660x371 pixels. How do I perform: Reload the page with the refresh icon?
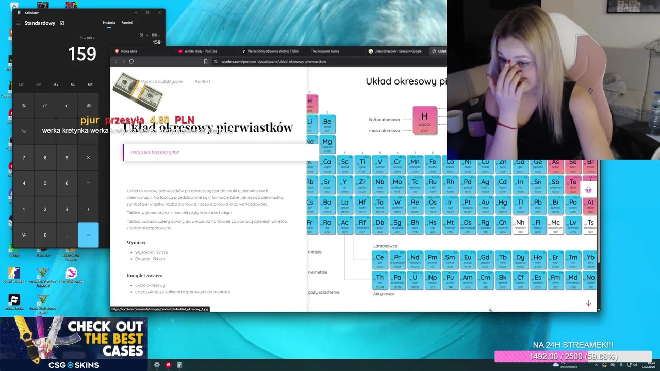(x=131, y=61)
